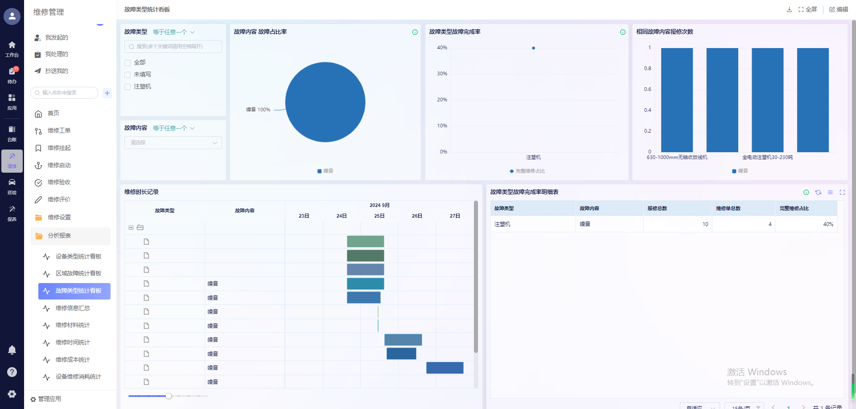
Task: Select 设备类型统计看板 report menu item
Action: tap(78, 256)
